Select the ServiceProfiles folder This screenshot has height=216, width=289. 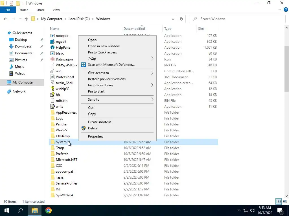coord(67,183)
